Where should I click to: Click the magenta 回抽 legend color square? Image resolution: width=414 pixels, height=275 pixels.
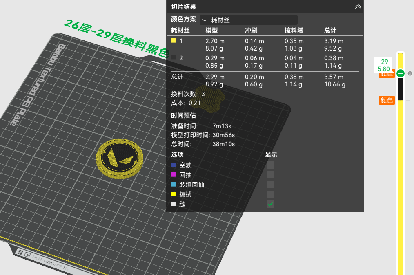pos(174,175)
